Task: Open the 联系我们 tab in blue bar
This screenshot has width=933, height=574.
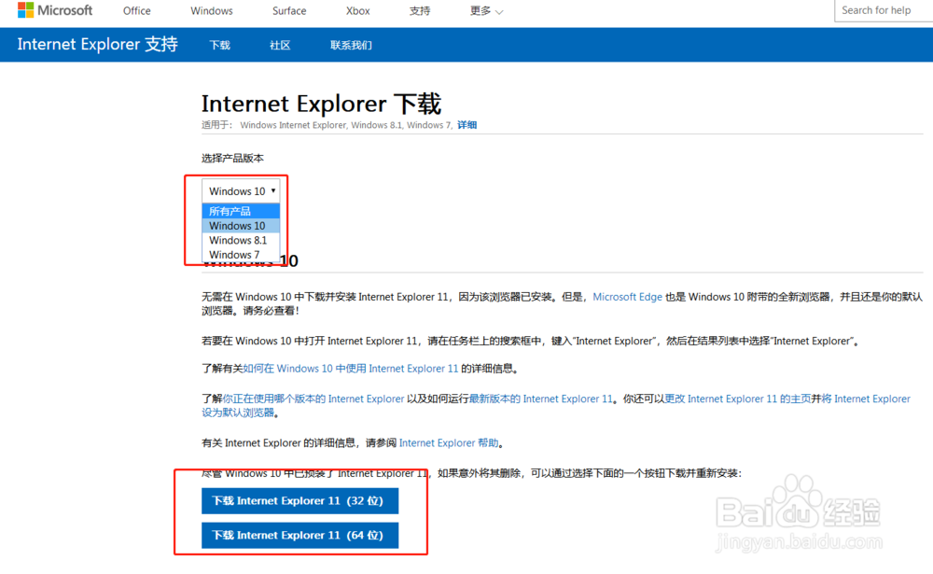Action: (x=351, y=45)
